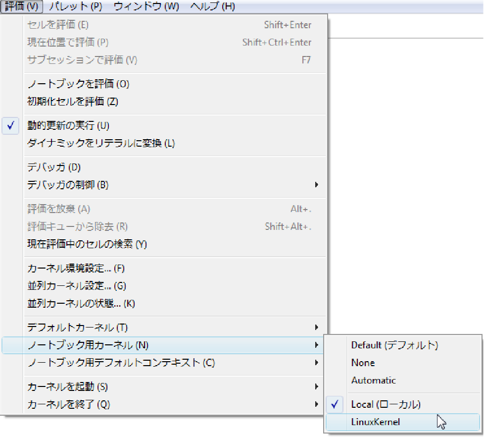
Task: Select 評価キューから除去 (R) entry
Action: 164,227
